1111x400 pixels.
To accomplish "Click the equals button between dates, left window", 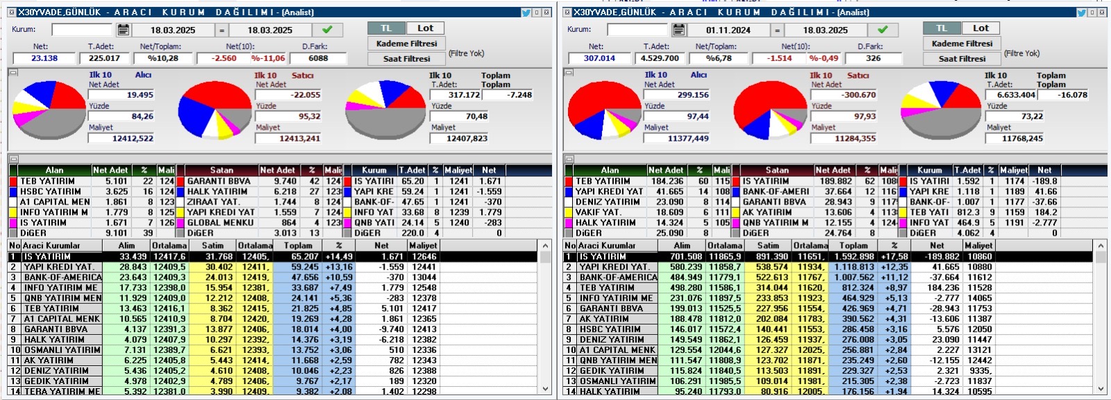I will 222,30.
